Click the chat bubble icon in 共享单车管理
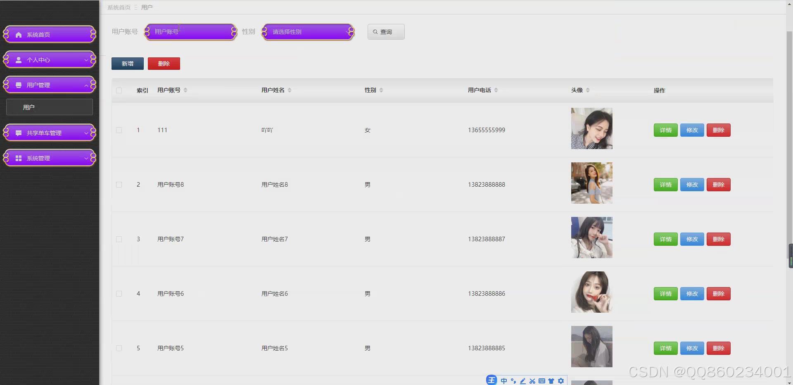 click(19, 133)
